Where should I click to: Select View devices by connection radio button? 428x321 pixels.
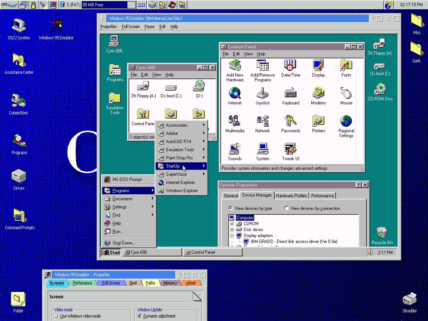click(286, 208)
